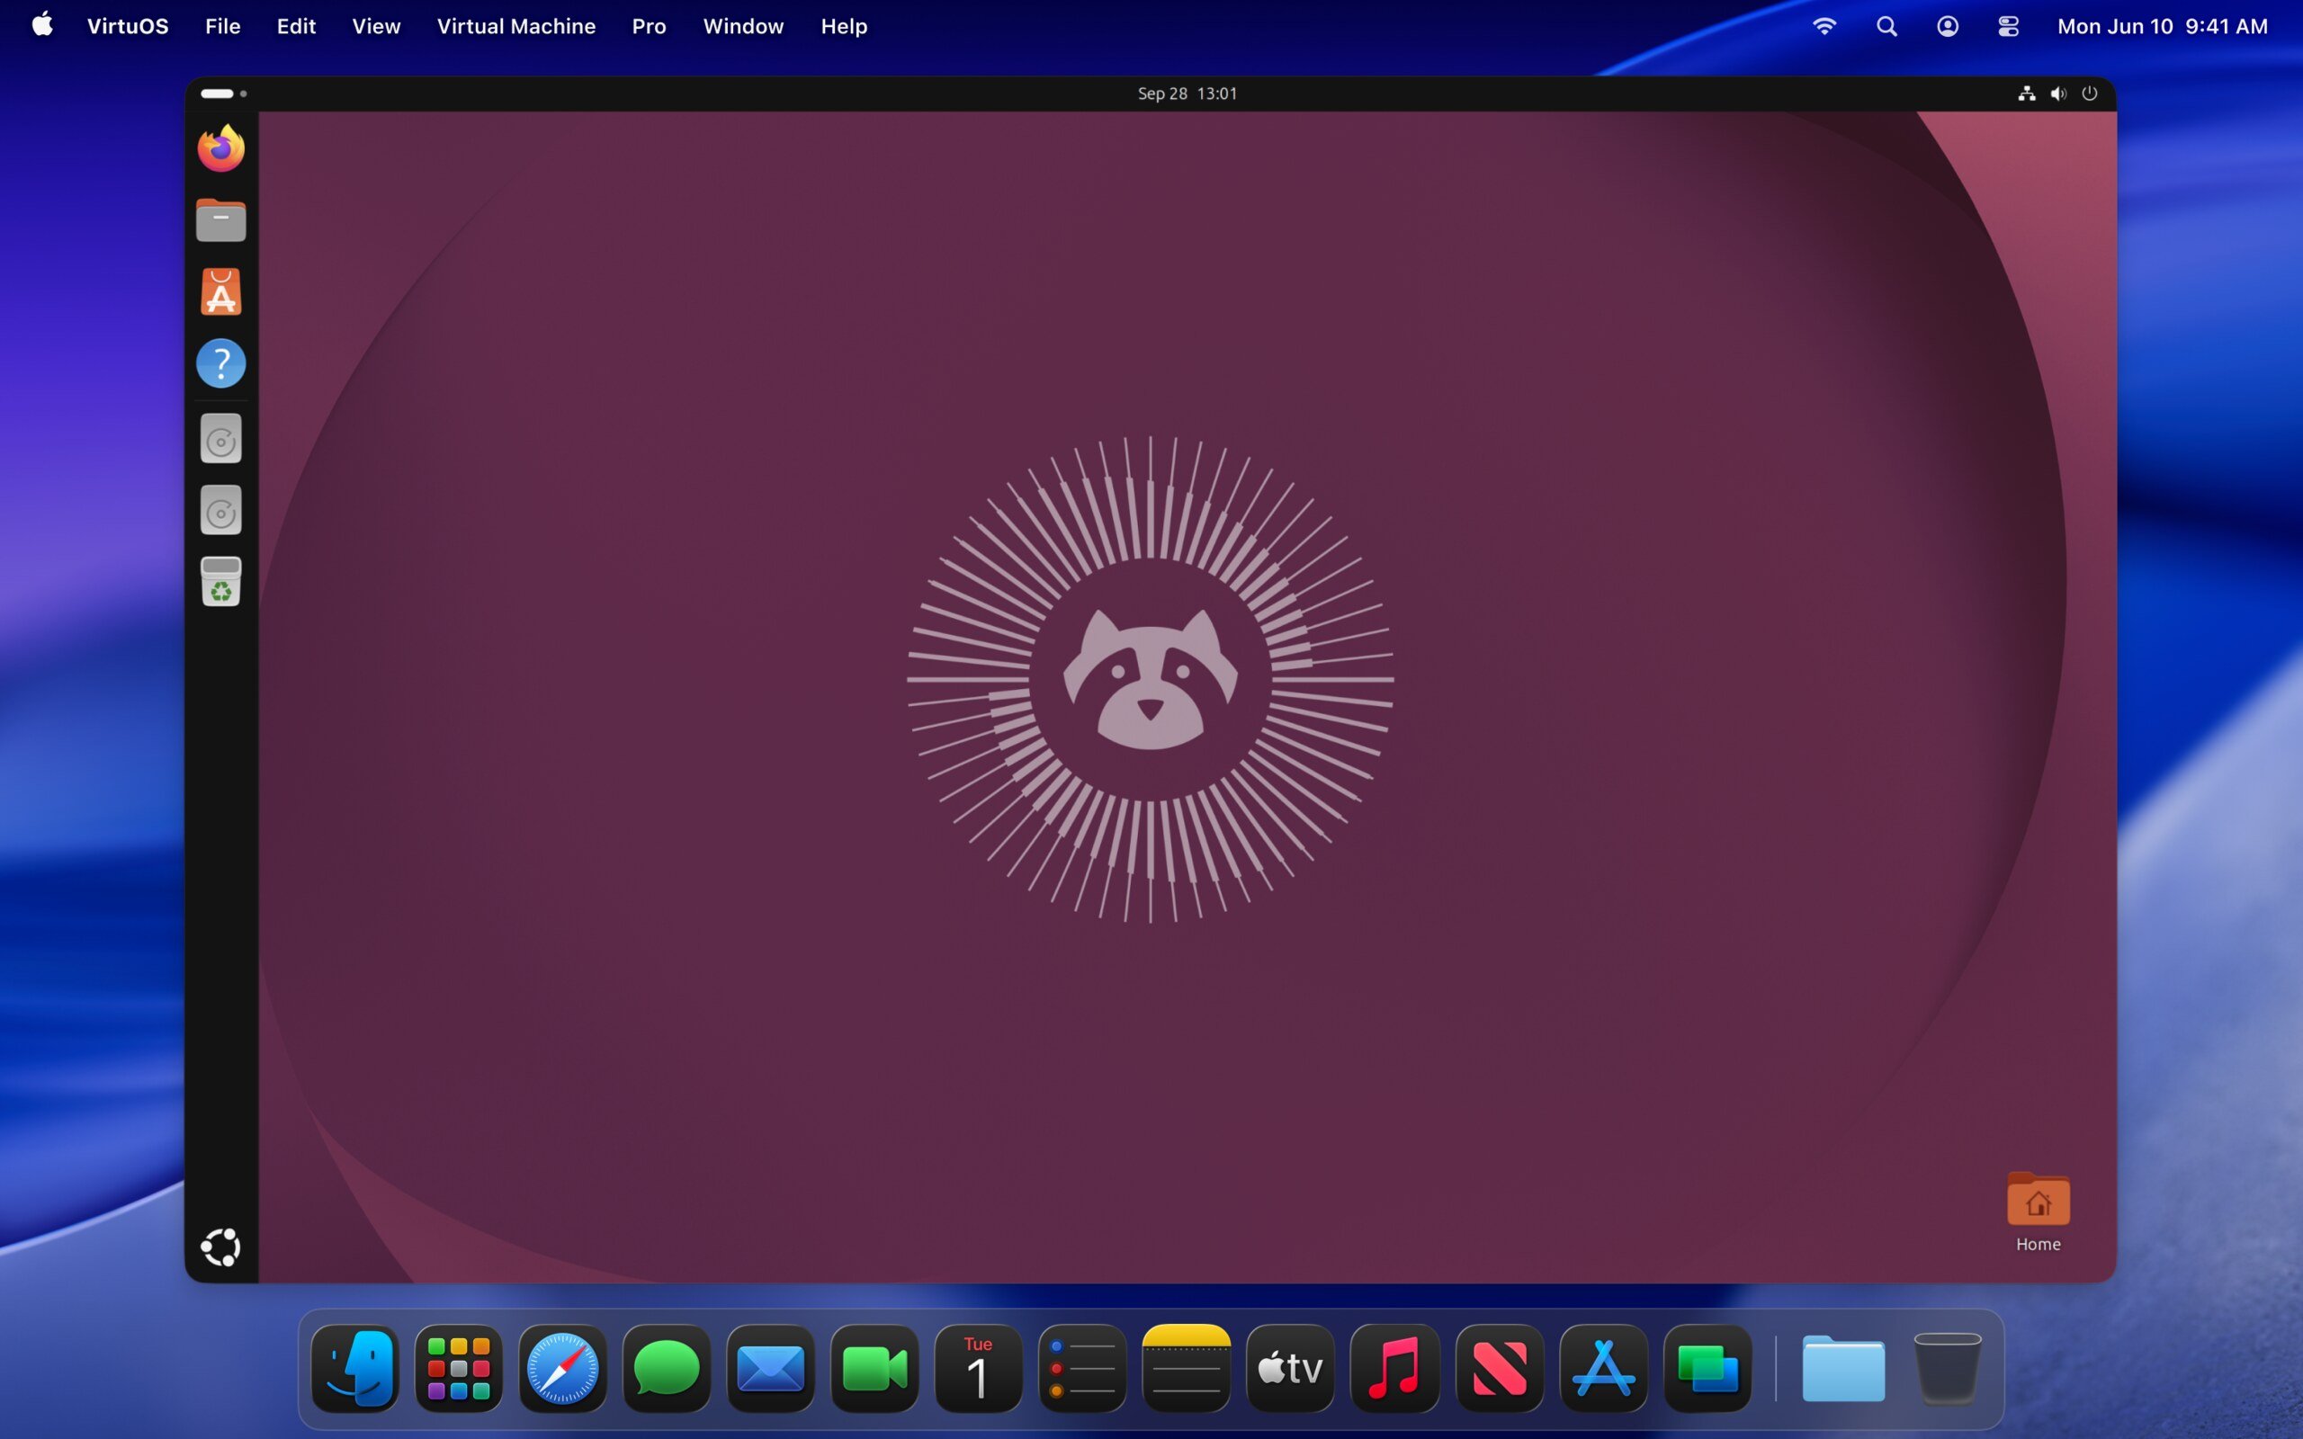Open Music in the Dock
Viewport: 2303px width, 1439px height.
1394,1369
